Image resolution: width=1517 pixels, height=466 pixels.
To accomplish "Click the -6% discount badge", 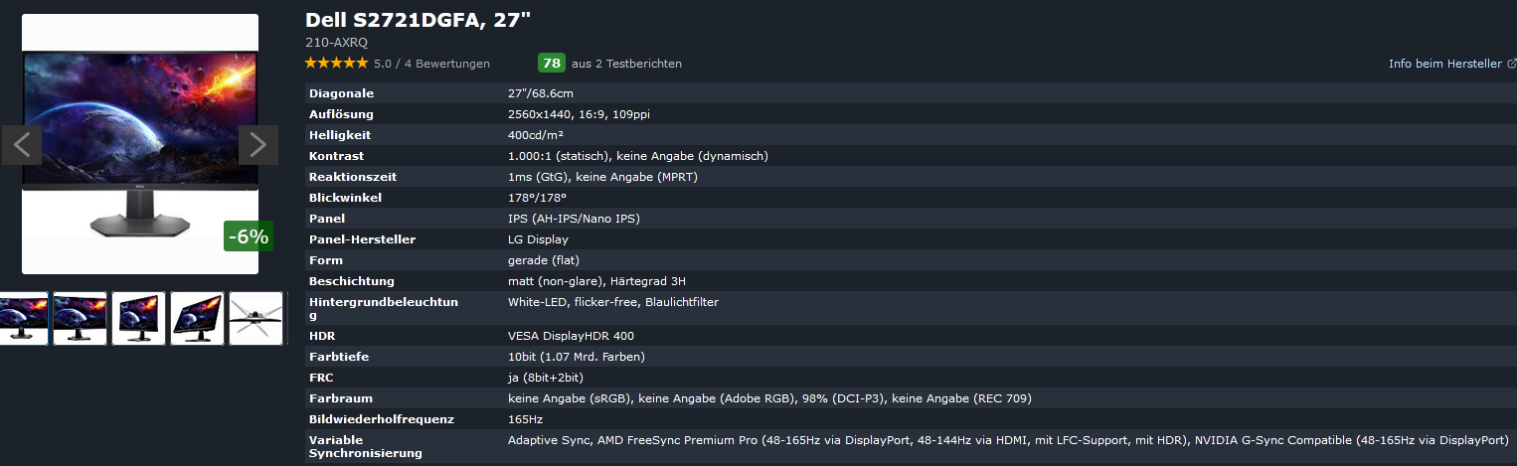I will point(249,236).
